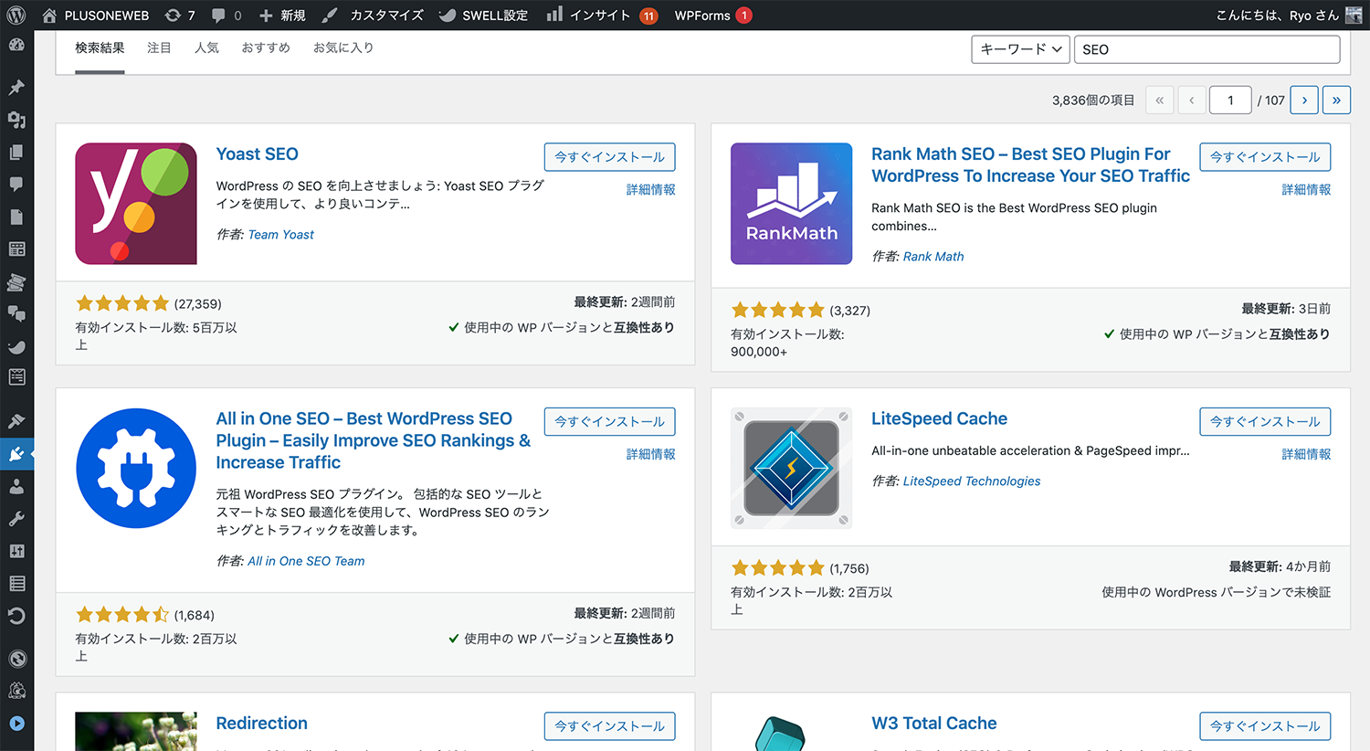Viewport: 1370px width, 751px height.
Task: Click the user avatar next to Ryo さん
Action: pyautogui.click(x=1354, y=15)
